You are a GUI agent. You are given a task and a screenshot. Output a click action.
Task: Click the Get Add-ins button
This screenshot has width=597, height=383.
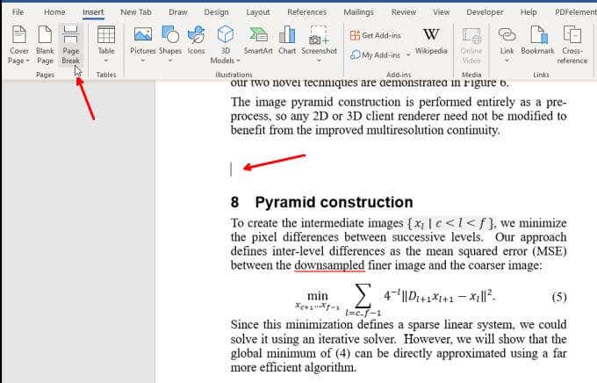pos(376,35)
